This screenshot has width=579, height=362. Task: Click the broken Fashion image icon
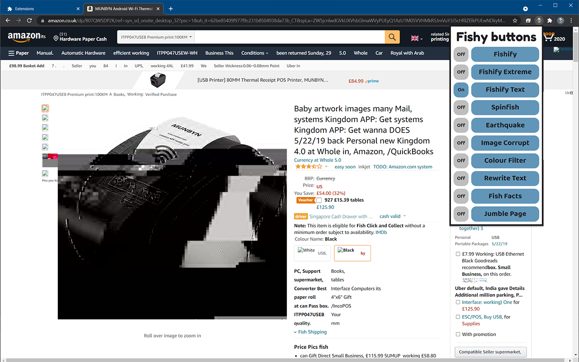pyautogui.click(x=563, y=49)
